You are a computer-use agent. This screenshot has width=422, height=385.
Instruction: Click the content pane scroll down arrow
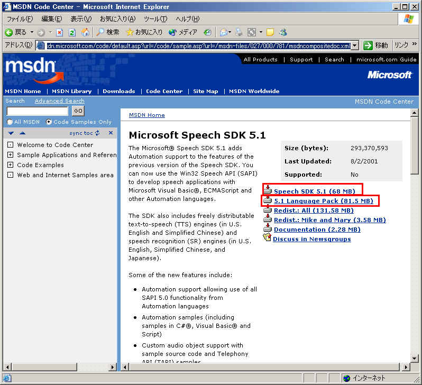[x=415, y=358]
